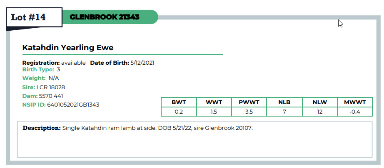The width and height of the screenshot is (384, 168).
Task: Select the NSIP ID 6401052021GB1343 value
Action: 73,105
